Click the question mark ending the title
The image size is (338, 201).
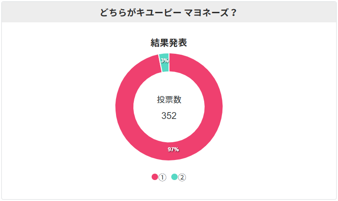click(234, 12)
